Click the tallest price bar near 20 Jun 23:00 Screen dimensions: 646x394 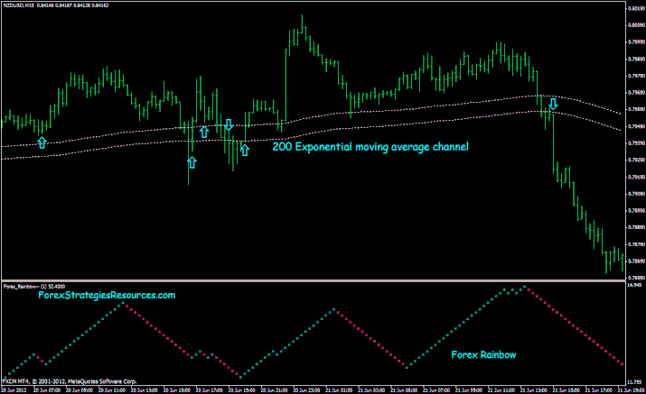pos(302,23)
